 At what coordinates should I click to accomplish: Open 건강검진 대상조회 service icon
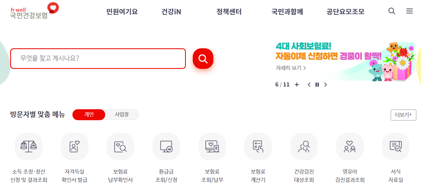(x=304, y=146)
